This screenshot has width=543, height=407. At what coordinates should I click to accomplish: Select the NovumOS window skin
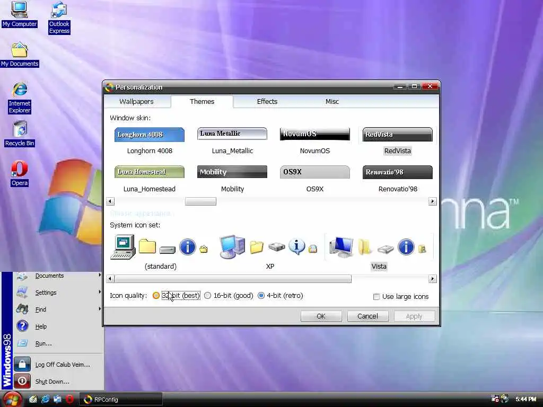coord(315,141)
